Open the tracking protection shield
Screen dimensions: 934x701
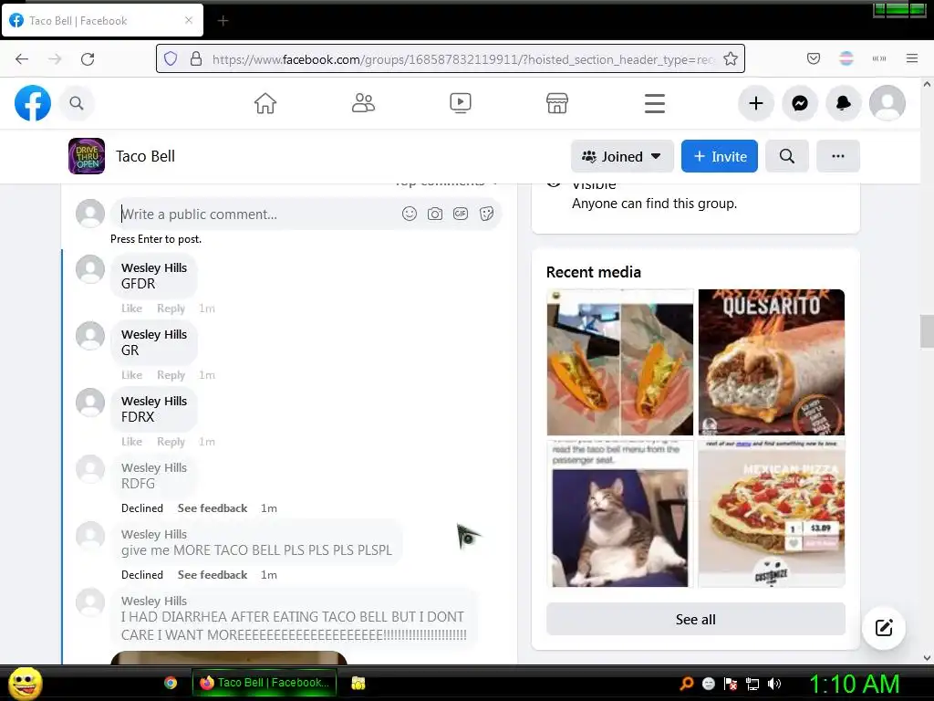(171, 59)
